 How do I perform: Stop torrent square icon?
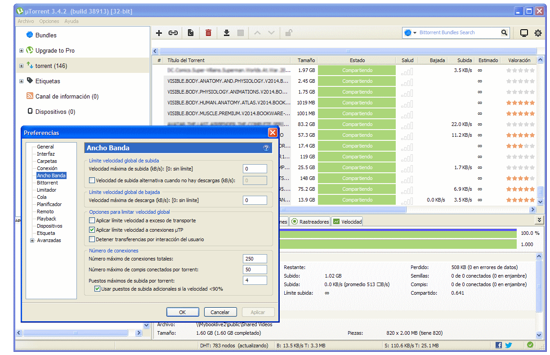(x=241, y=33)
